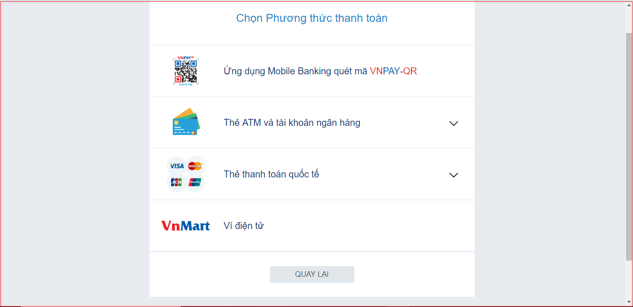The image size is (633, 307).
Task: Choose Thẻ thanh toán quốc tế option
Action: [312, 174]
